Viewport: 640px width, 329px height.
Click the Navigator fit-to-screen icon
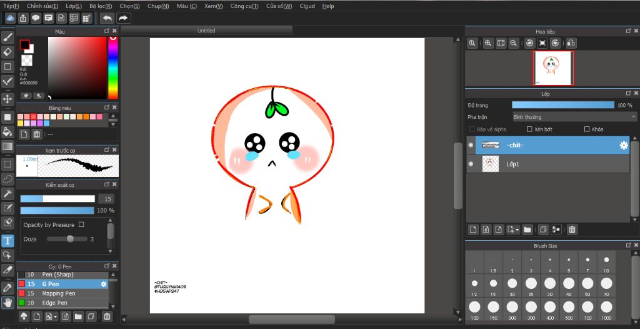(x=501, y=43)
